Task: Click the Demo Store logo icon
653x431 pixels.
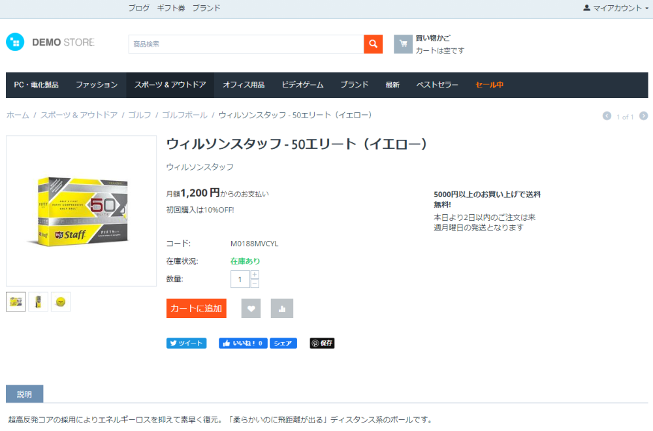Action: point(15,42)
